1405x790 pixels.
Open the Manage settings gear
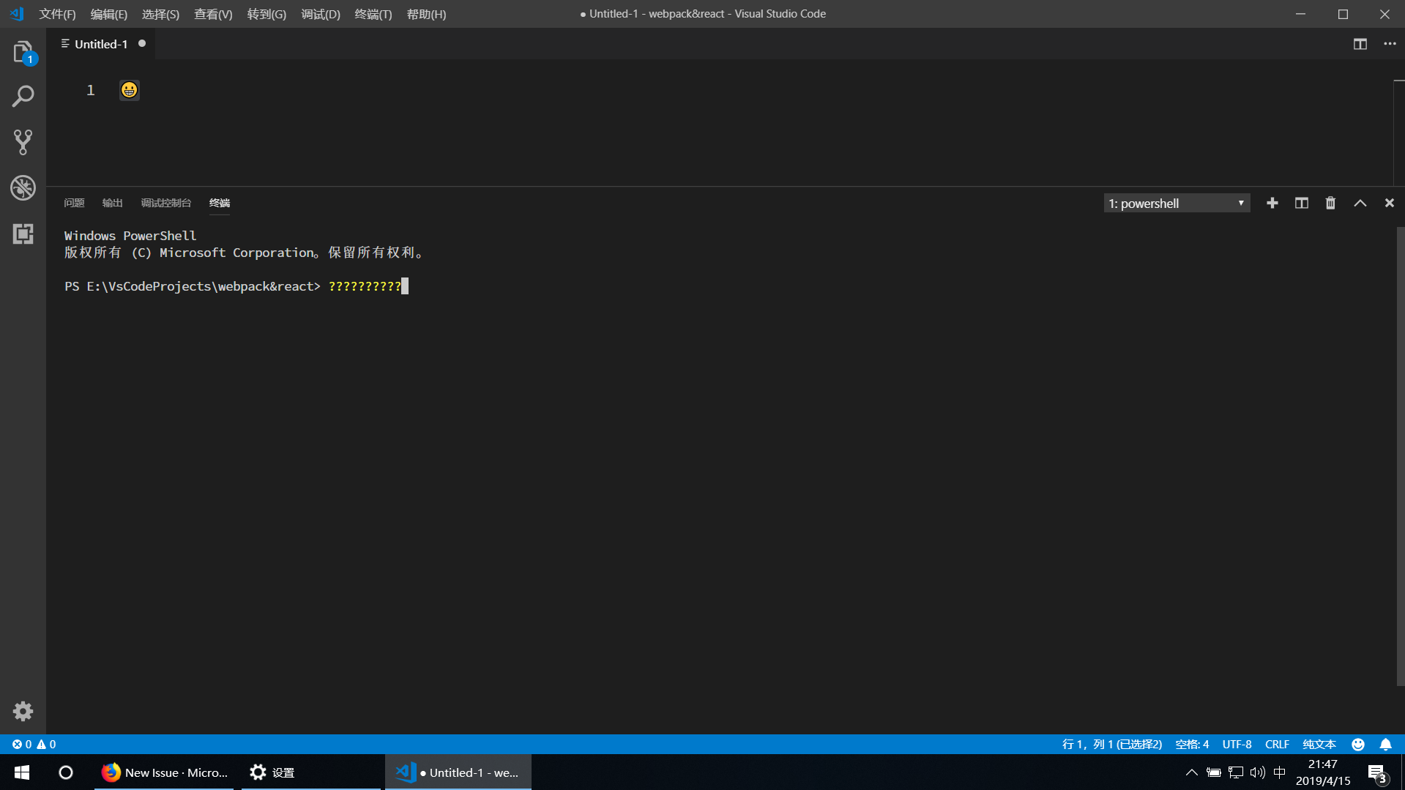(x=23, y=711)
